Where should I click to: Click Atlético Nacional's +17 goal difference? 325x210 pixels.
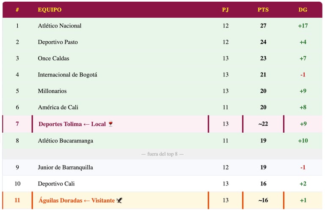[x=303, y=26]
